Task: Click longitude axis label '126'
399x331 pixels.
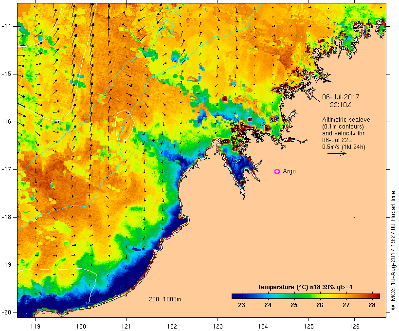Action: coord(354,326)
